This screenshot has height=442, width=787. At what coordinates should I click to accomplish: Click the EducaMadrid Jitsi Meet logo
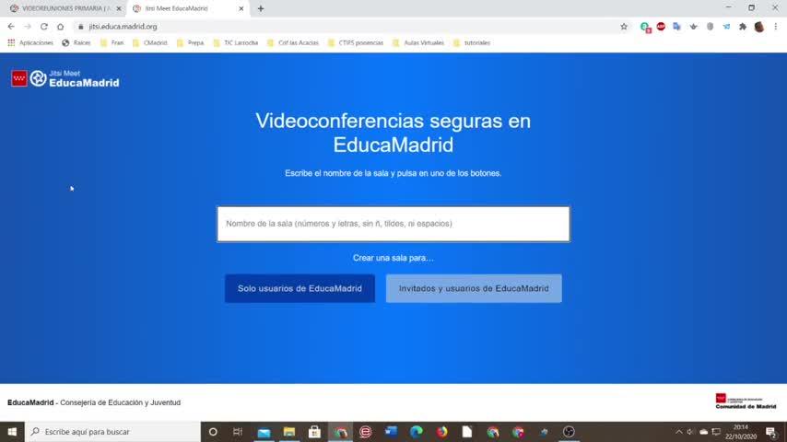tap(65, 79)
